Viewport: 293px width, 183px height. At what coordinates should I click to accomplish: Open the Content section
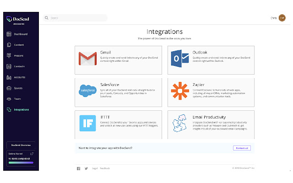click(x=19, y=45)
